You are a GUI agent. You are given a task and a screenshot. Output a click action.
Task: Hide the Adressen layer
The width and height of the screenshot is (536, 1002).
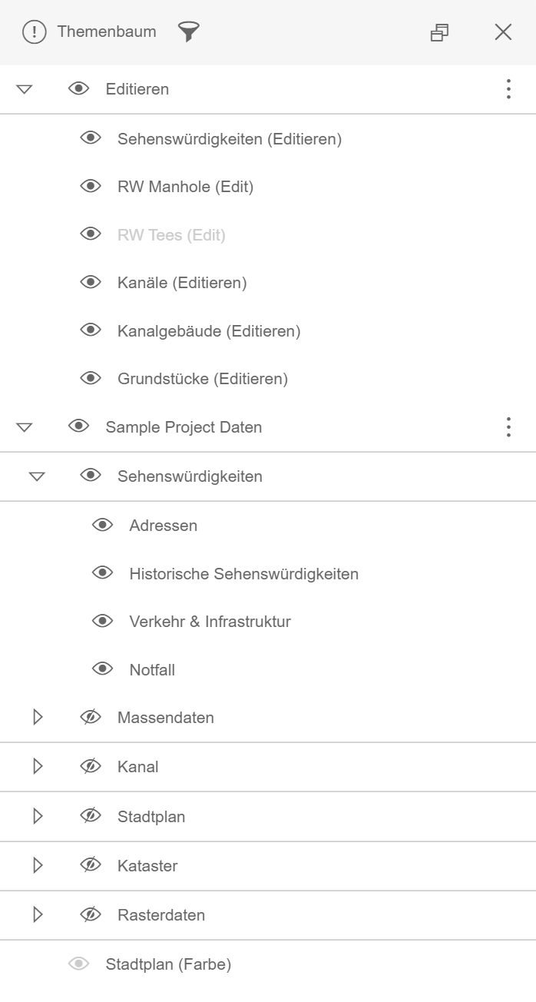pos(103,524)
